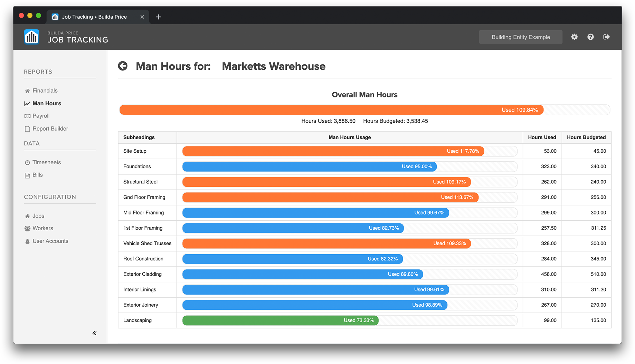Select the Vehicle Shed Trusses row label
The height and width of the screenshot is (364, 635).
pos(147,243)
